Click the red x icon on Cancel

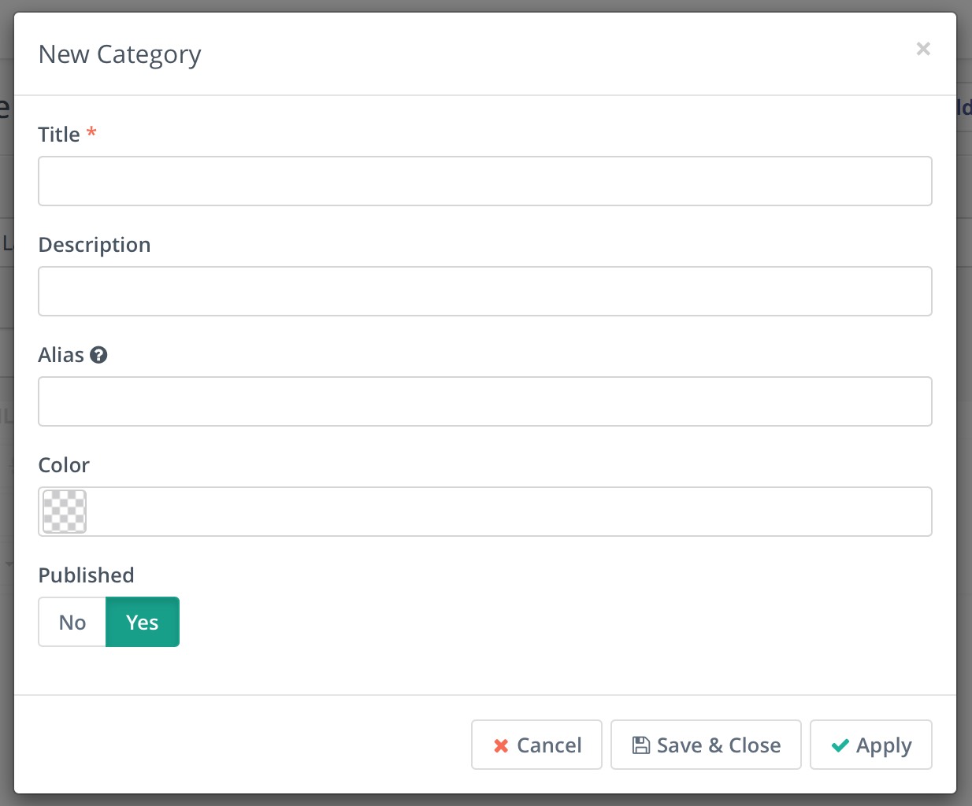pyautogui.click(x=501, y=745)
